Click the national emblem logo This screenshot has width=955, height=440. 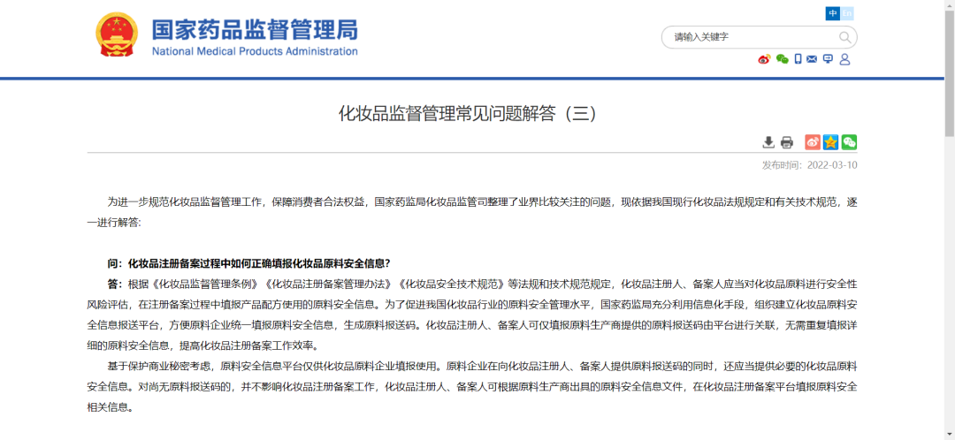[117, 35]
